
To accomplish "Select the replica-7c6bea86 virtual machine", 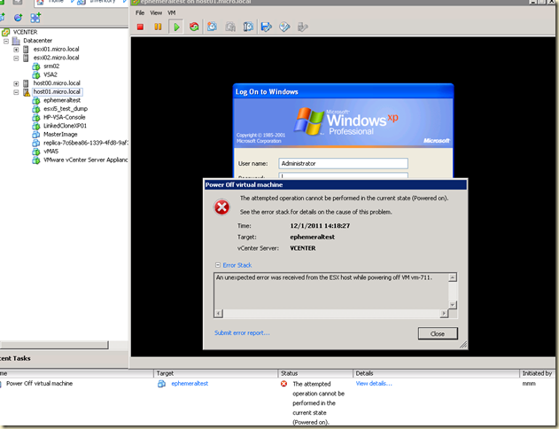I will coord(86,143).
